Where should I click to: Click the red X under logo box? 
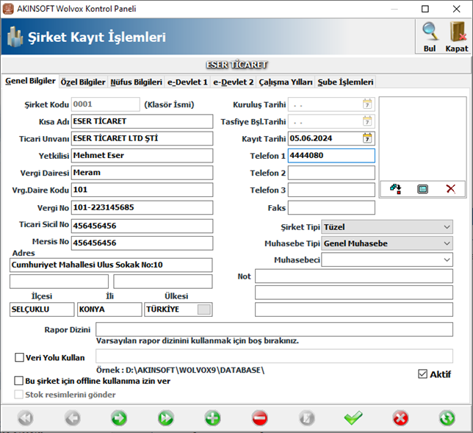tap(450, 189)
